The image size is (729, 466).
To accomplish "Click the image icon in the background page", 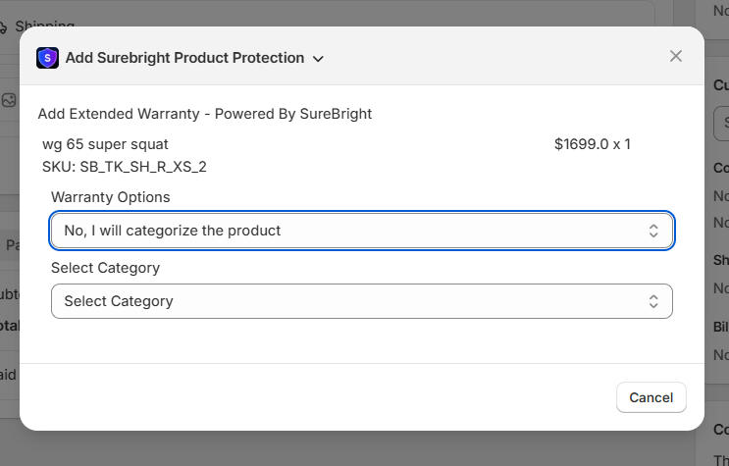I will [9, 100].
